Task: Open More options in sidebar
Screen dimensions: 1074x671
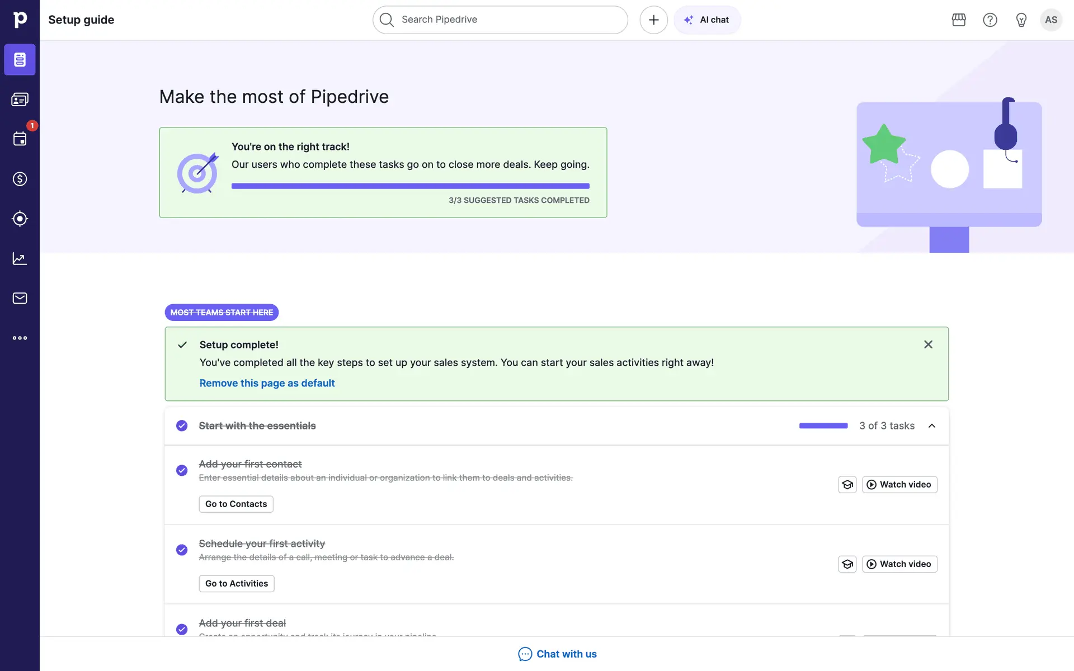Action: 20,338
